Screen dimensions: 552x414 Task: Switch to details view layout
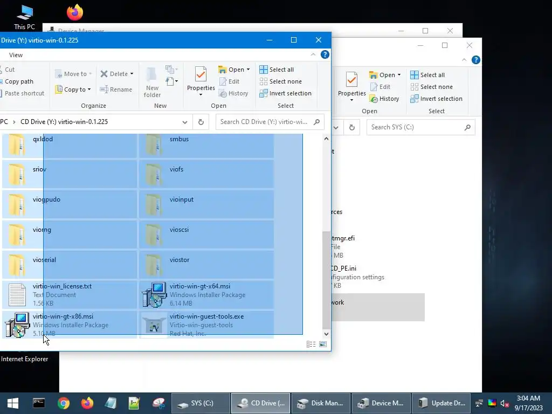[311, 344]
